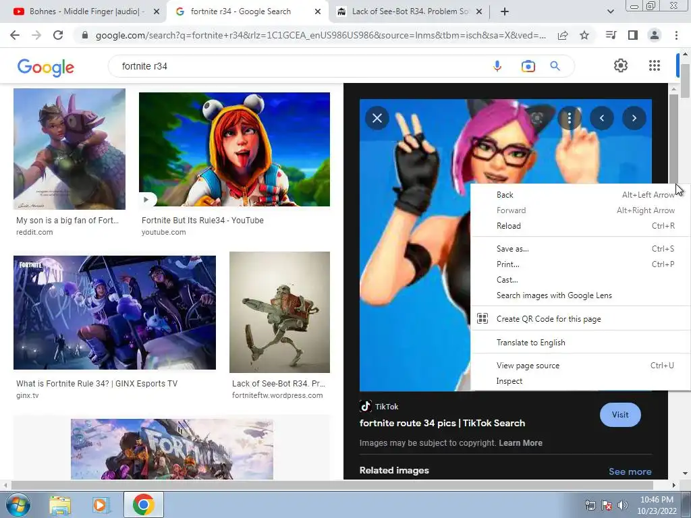
Task: Click the Google Lens icon on preview image
Action: click(x=536, y=118)
